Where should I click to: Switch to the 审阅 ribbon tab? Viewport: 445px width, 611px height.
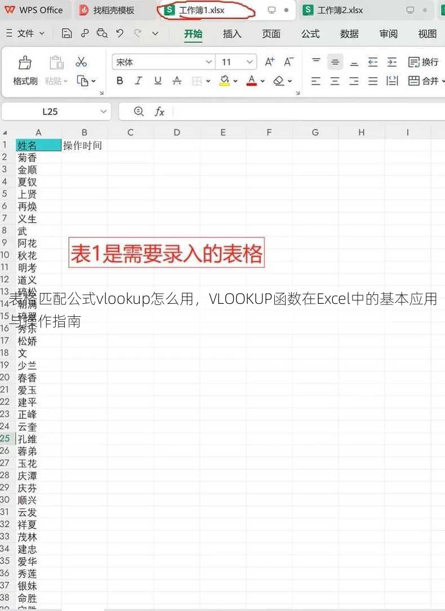(389, 34)
